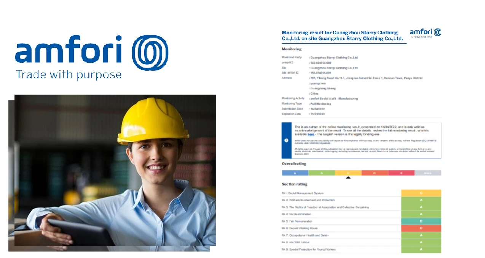This screenshot has height=258, width=485.
Task: Click 'PA 4: No Discrimination' row text
Action: [296, 214]
